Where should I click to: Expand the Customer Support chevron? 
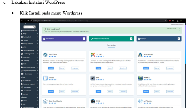pos(37,84)
